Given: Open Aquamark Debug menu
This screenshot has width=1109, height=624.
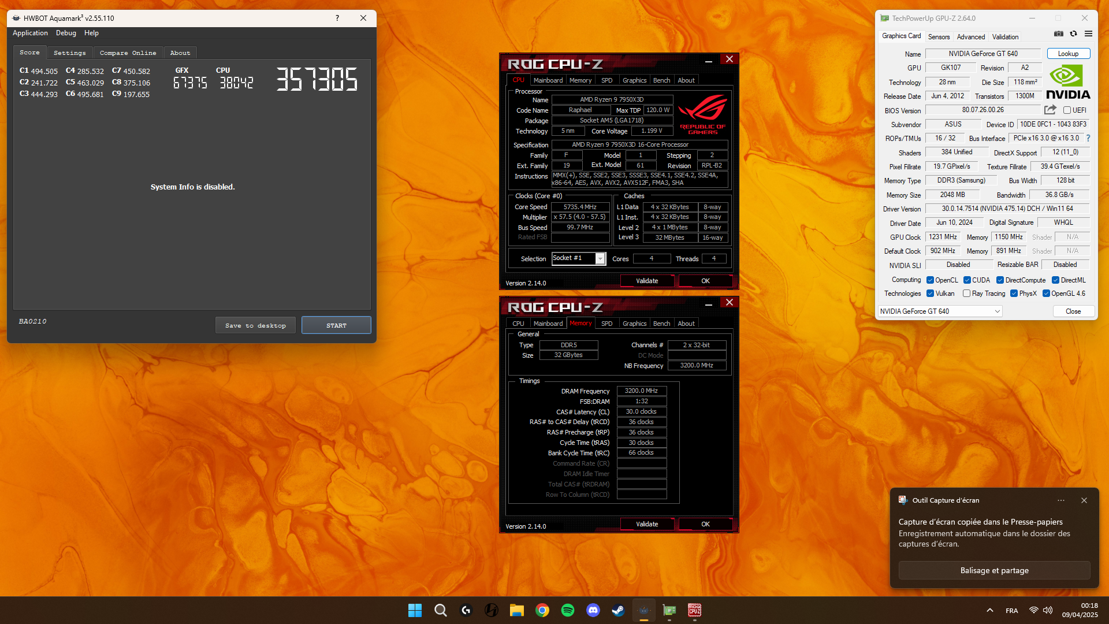Looking at the screenshot, I should tap(66, 33).
